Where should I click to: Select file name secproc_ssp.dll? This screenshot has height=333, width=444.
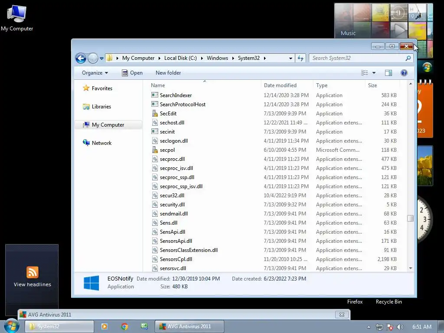(177, 177)
